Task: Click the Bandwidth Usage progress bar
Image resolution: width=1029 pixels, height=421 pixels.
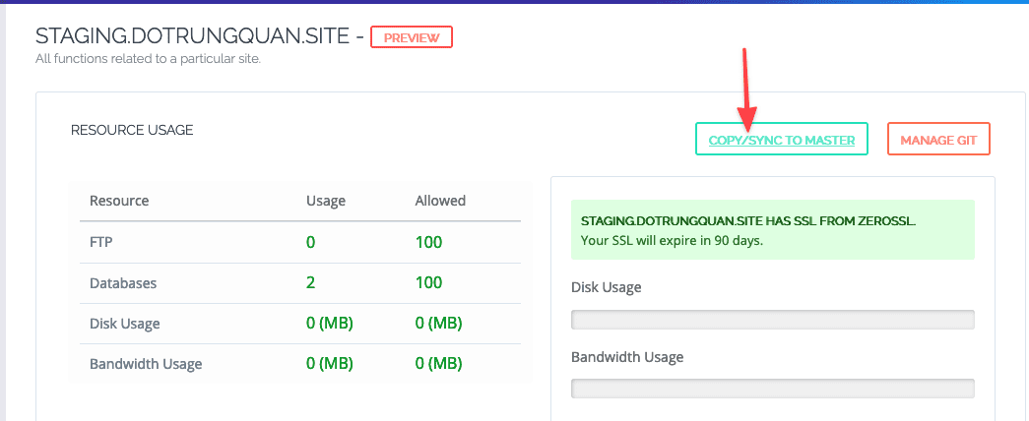Action: pos(772,389)
